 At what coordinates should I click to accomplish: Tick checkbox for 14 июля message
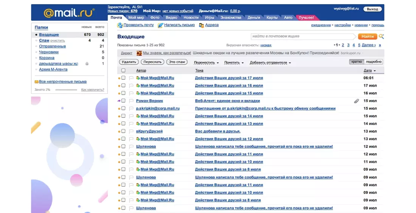[x=123, y=116]
